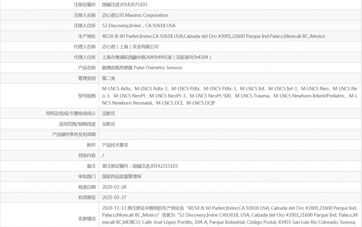The height and width of the screenshot is (227, 362).
Task: Select management class value 第二类
Action: click(x=109, y=78)
